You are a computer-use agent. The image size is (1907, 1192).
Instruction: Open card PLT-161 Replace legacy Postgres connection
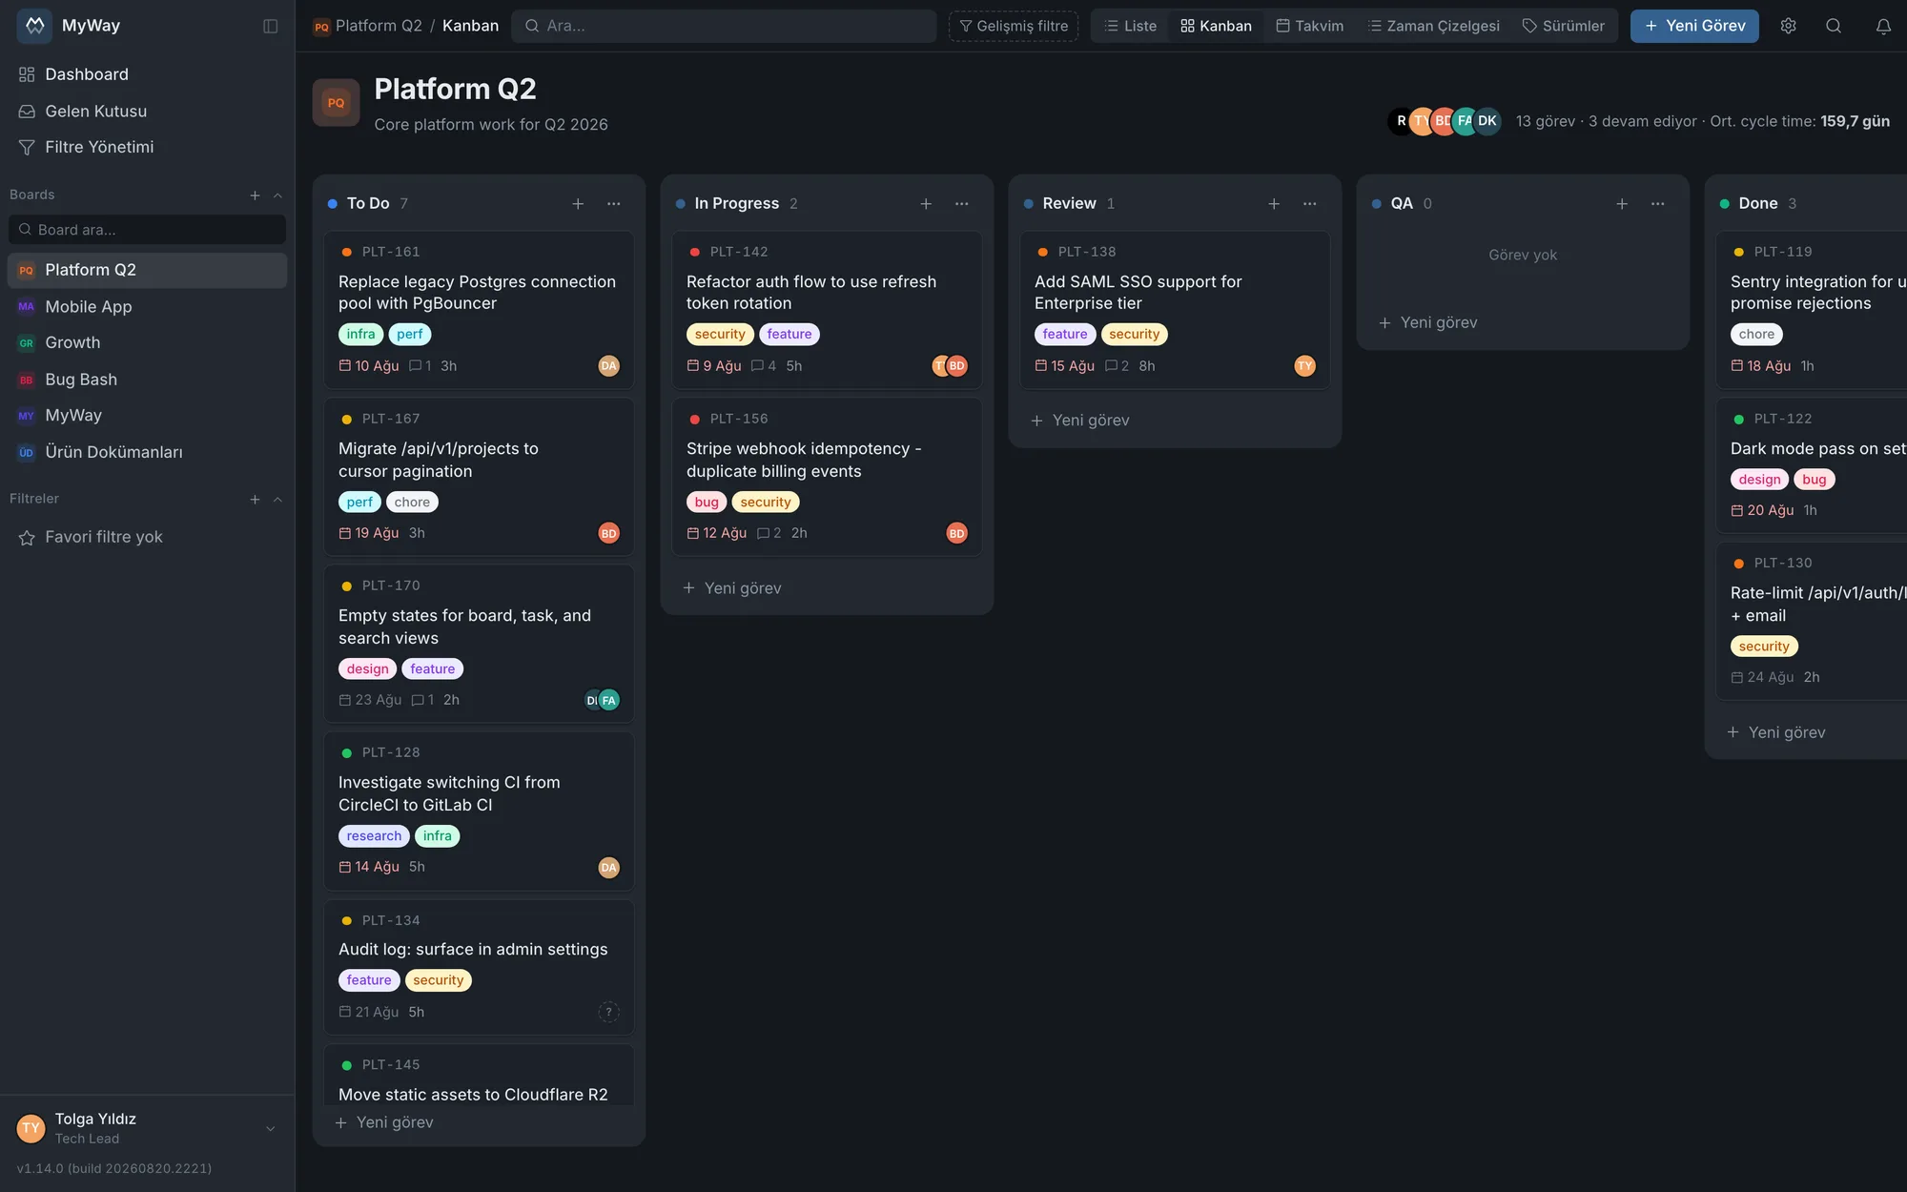click(x=479, y=310)
